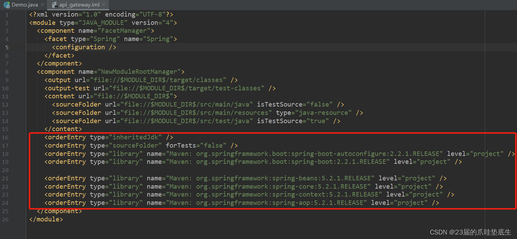Close the api_gateway.iml tab
Screen dimensions: 517x239
pos(103,5)
